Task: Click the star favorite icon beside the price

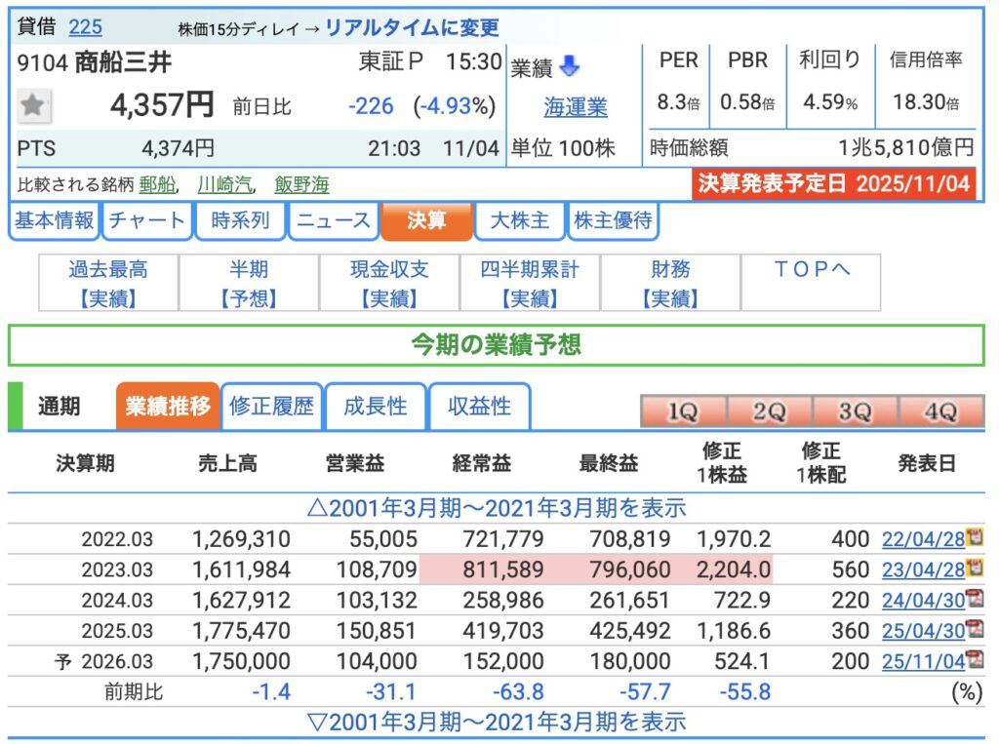Action: (34, 105)
